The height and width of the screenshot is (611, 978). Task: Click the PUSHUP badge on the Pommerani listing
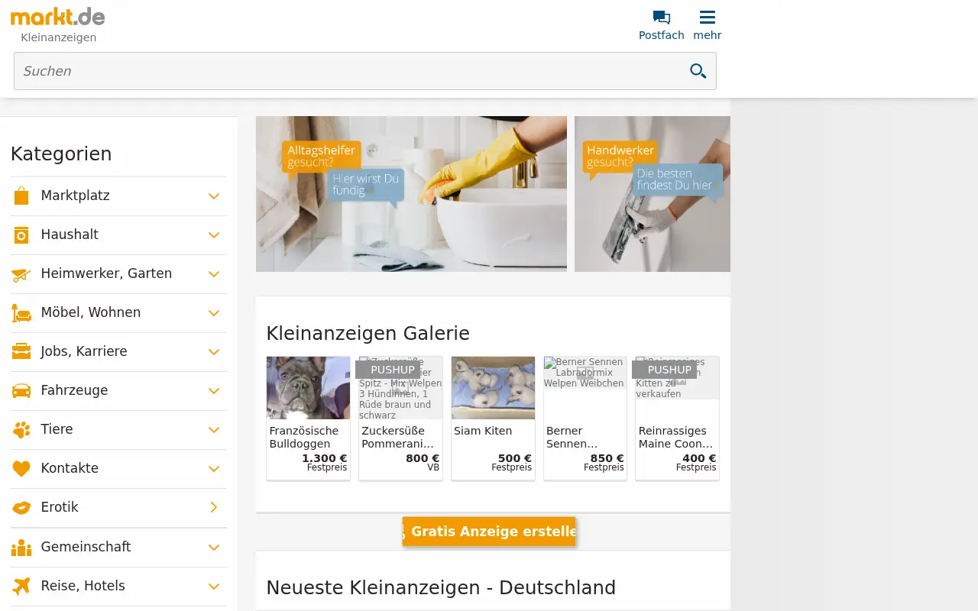pyautogui.click(x=387, y=370)
